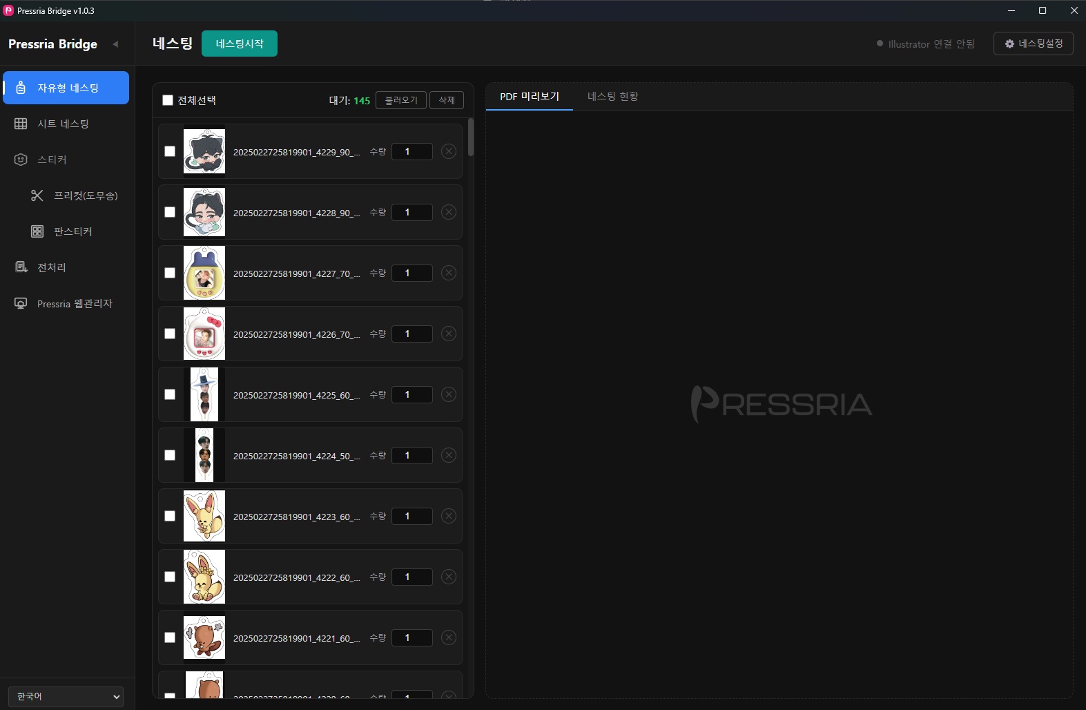Open the 한국어 language dropdown

coord(66,696)
